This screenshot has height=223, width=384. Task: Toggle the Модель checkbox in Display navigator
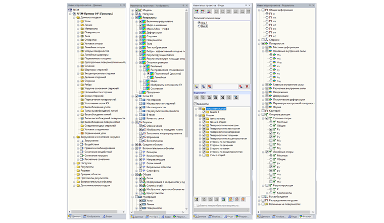pos(136,10)
